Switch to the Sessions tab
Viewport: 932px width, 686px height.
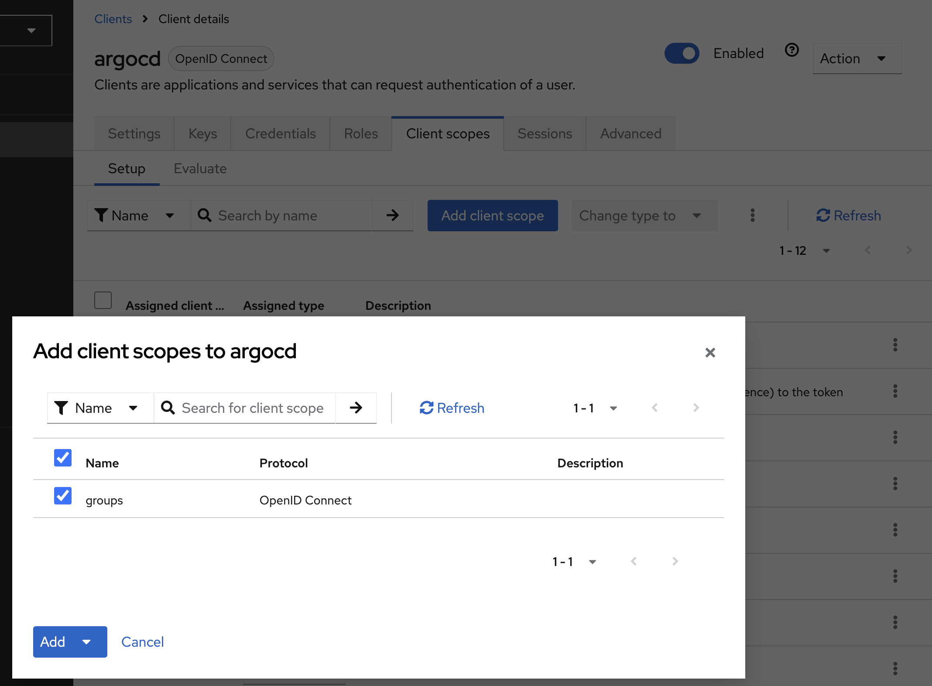pyautogui.click(x=545, y=134)
